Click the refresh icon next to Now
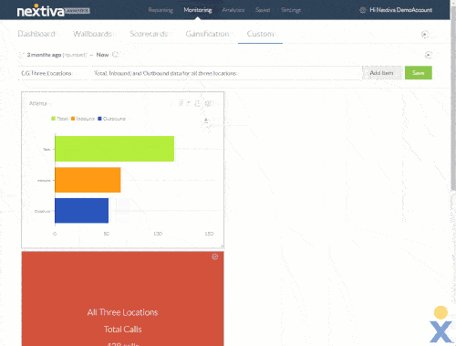Image resolution: width=456 pixels, height=346 pixels. pos(115,55)
